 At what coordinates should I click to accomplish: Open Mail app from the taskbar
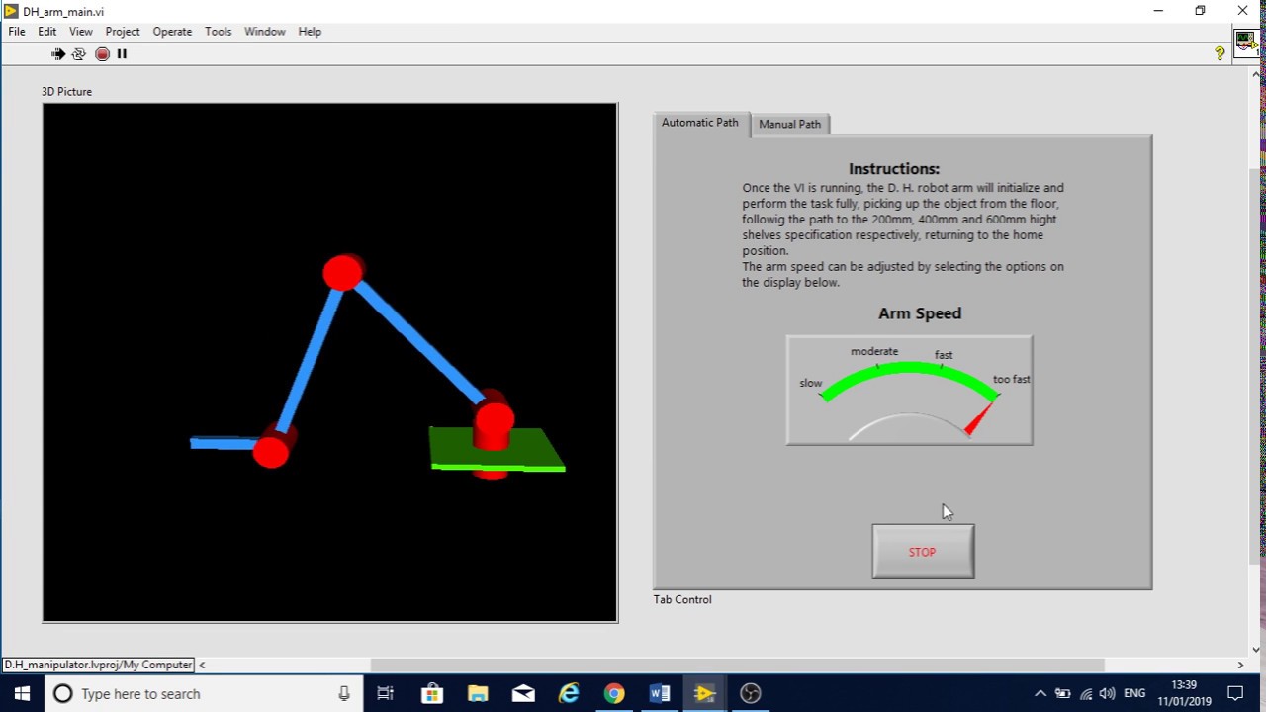[x=523, y=694]
